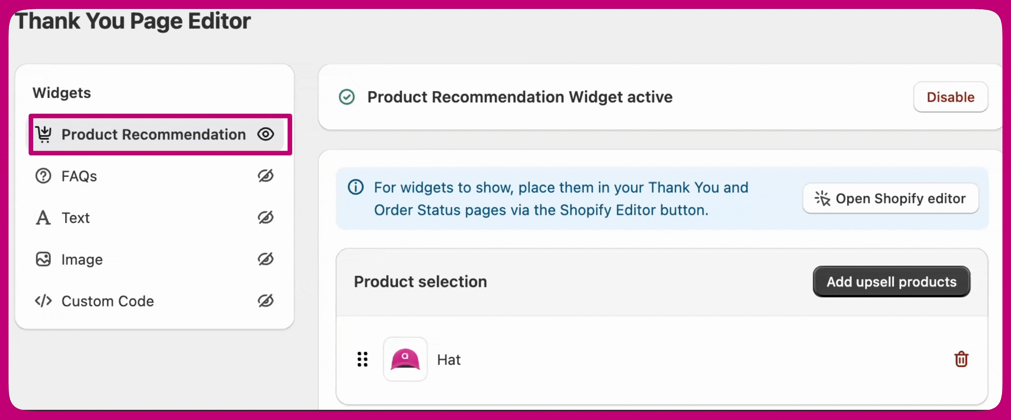
Task: Click the Hat product thumbnail
Action: coord(405,359)
